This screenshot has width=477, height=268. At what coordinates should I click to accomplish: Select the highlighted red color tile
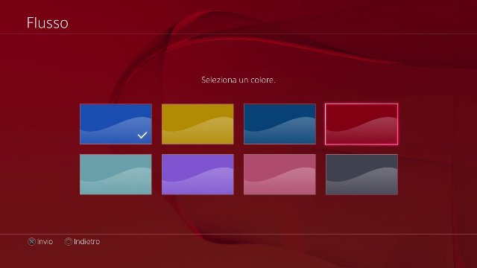(361, 124)
